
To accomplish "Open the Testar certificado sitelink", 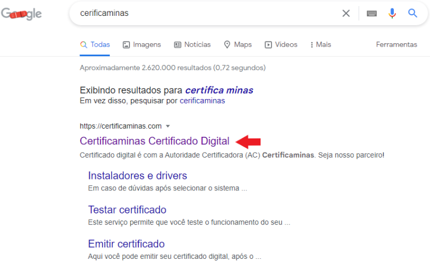I will (127, 210).
